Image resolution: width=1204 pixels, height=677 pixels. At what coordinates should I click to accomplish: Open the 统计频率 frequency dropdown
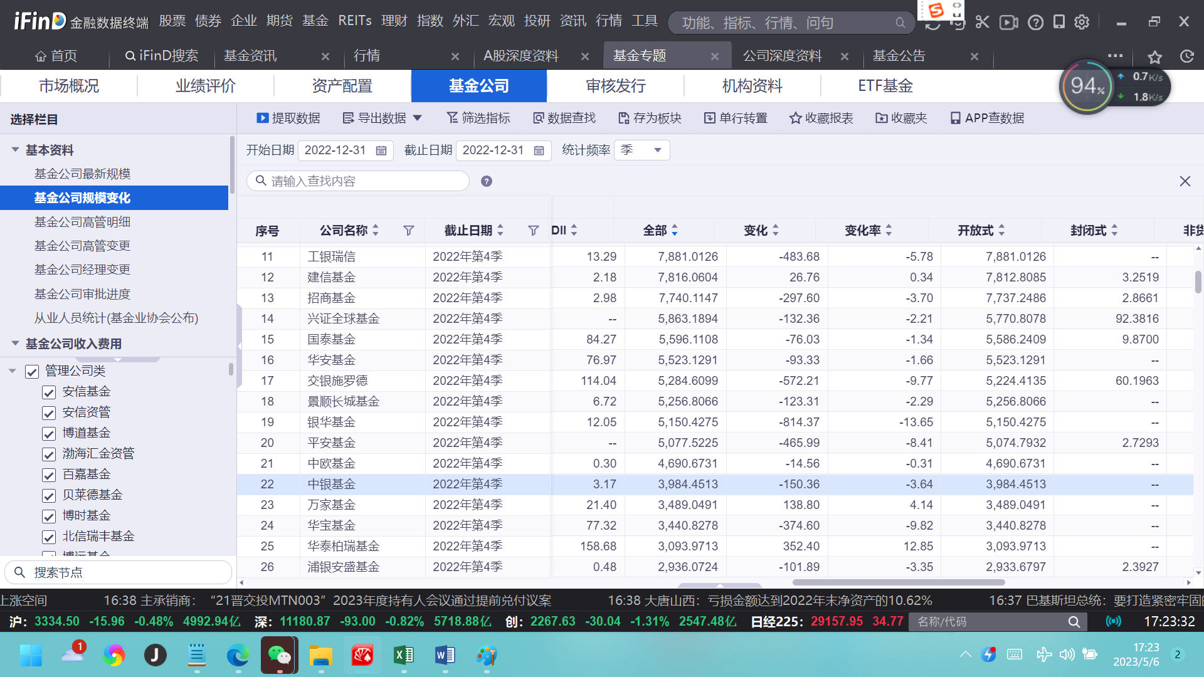(657, 150)
